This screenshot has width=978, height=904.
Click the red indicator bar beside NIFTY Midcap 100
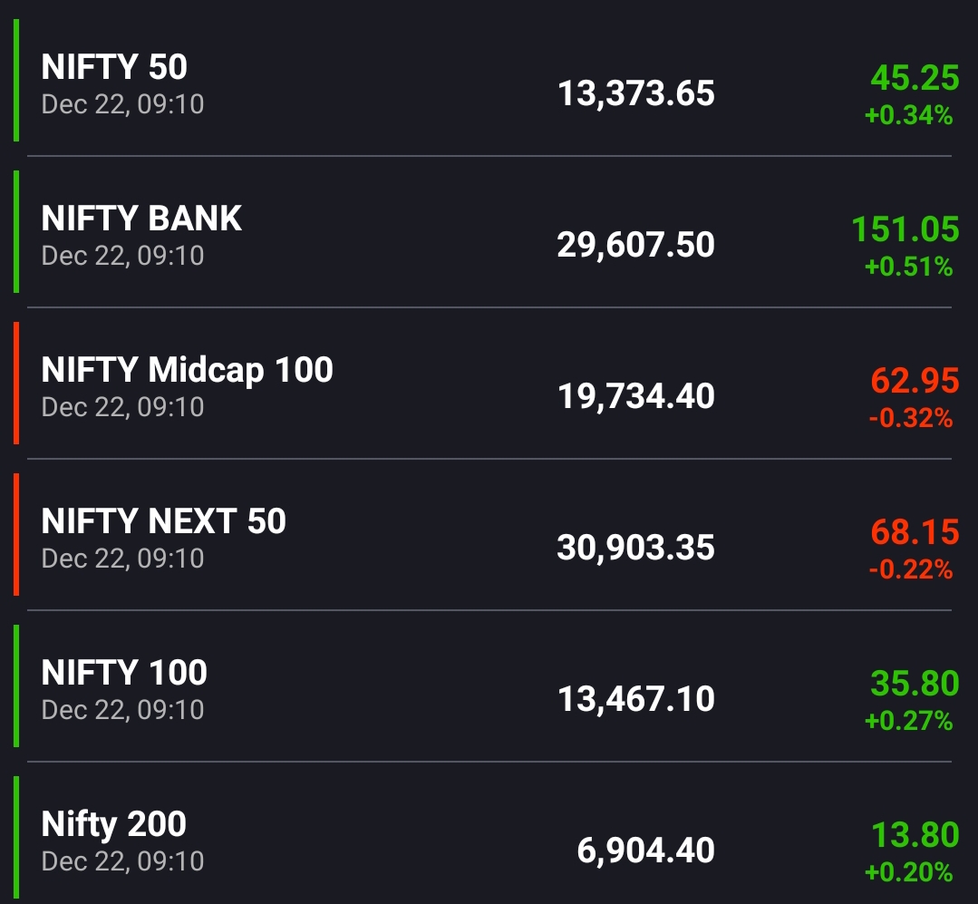point(16,384)
